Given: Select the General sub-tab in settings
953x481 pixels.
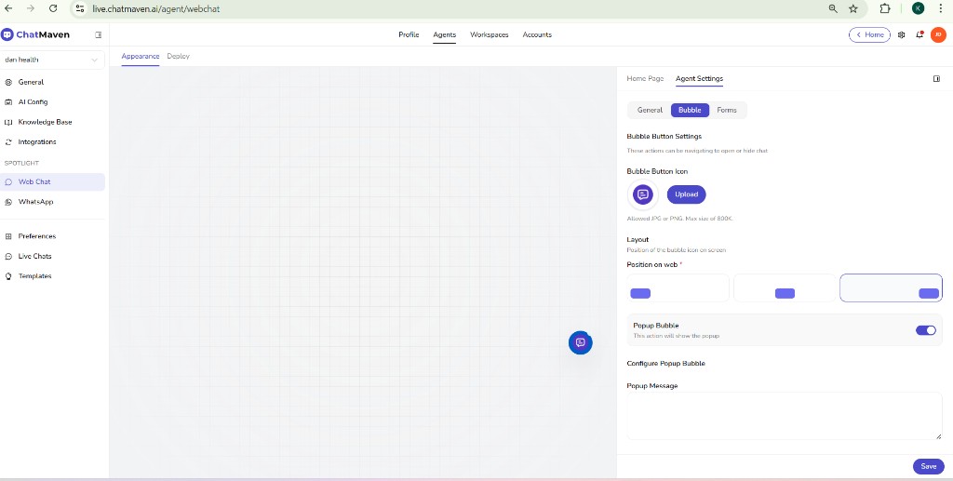Looking at the screenshot, I should [x=650, y=110].
